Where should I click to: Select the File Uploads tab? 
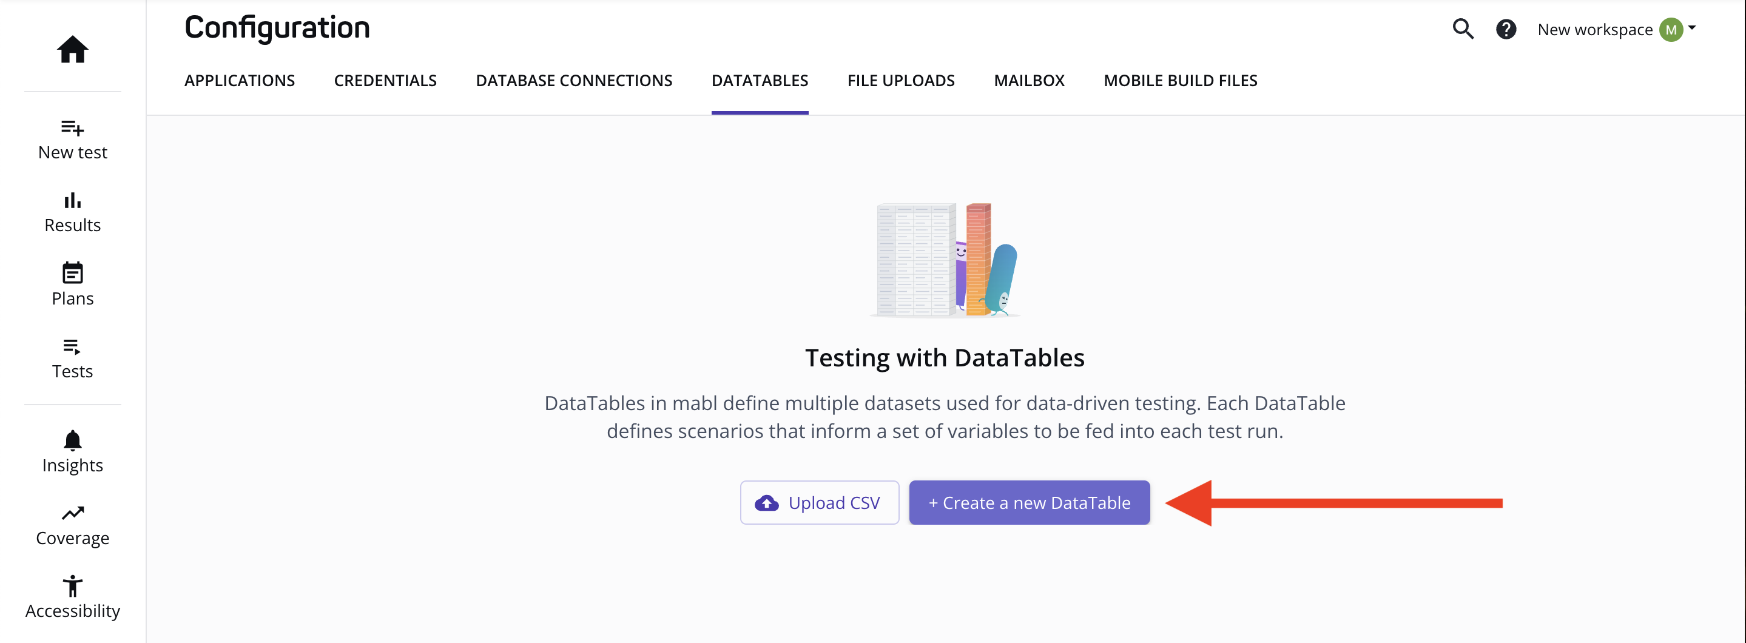tap(901, 81)
